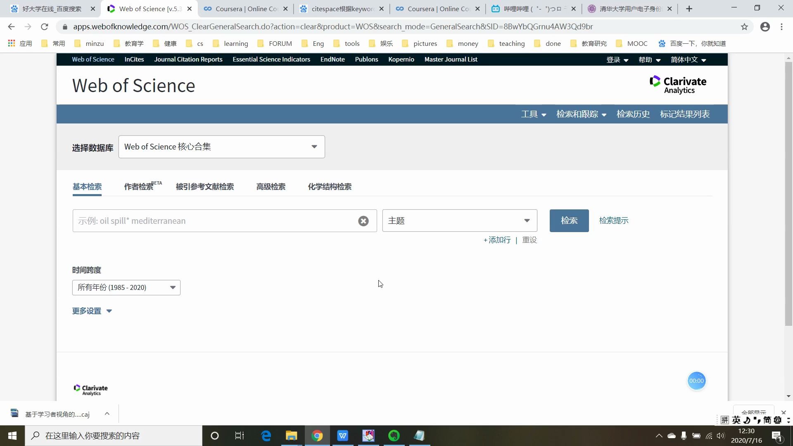The height and width of the screenshot is (446, 793).
Task: Open the 'MOOC' bookmark folder
Action: [x=632, y=43]
